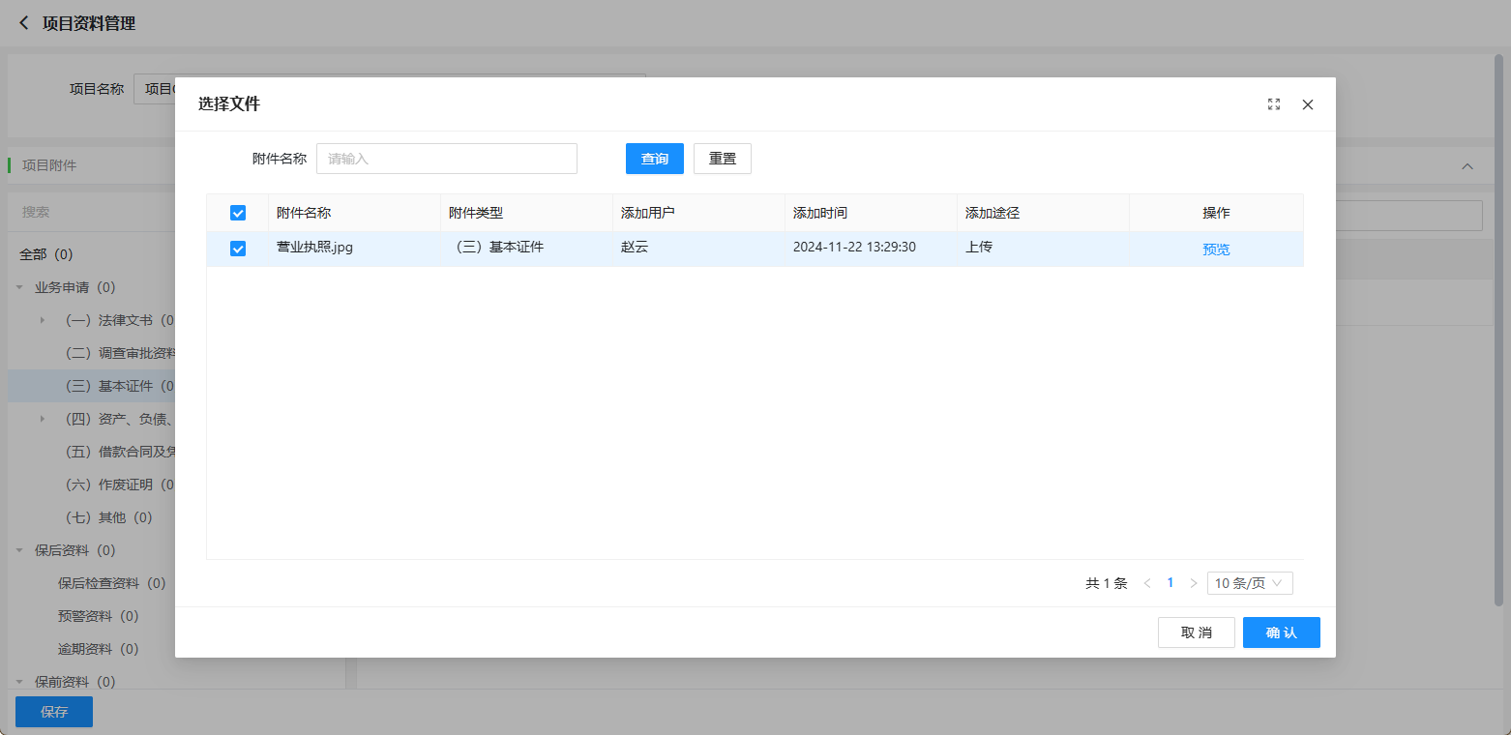Uncheck the 营业执照.jpg row checkbox
The height and width of the screenshot is (735, 1511).
238,249
